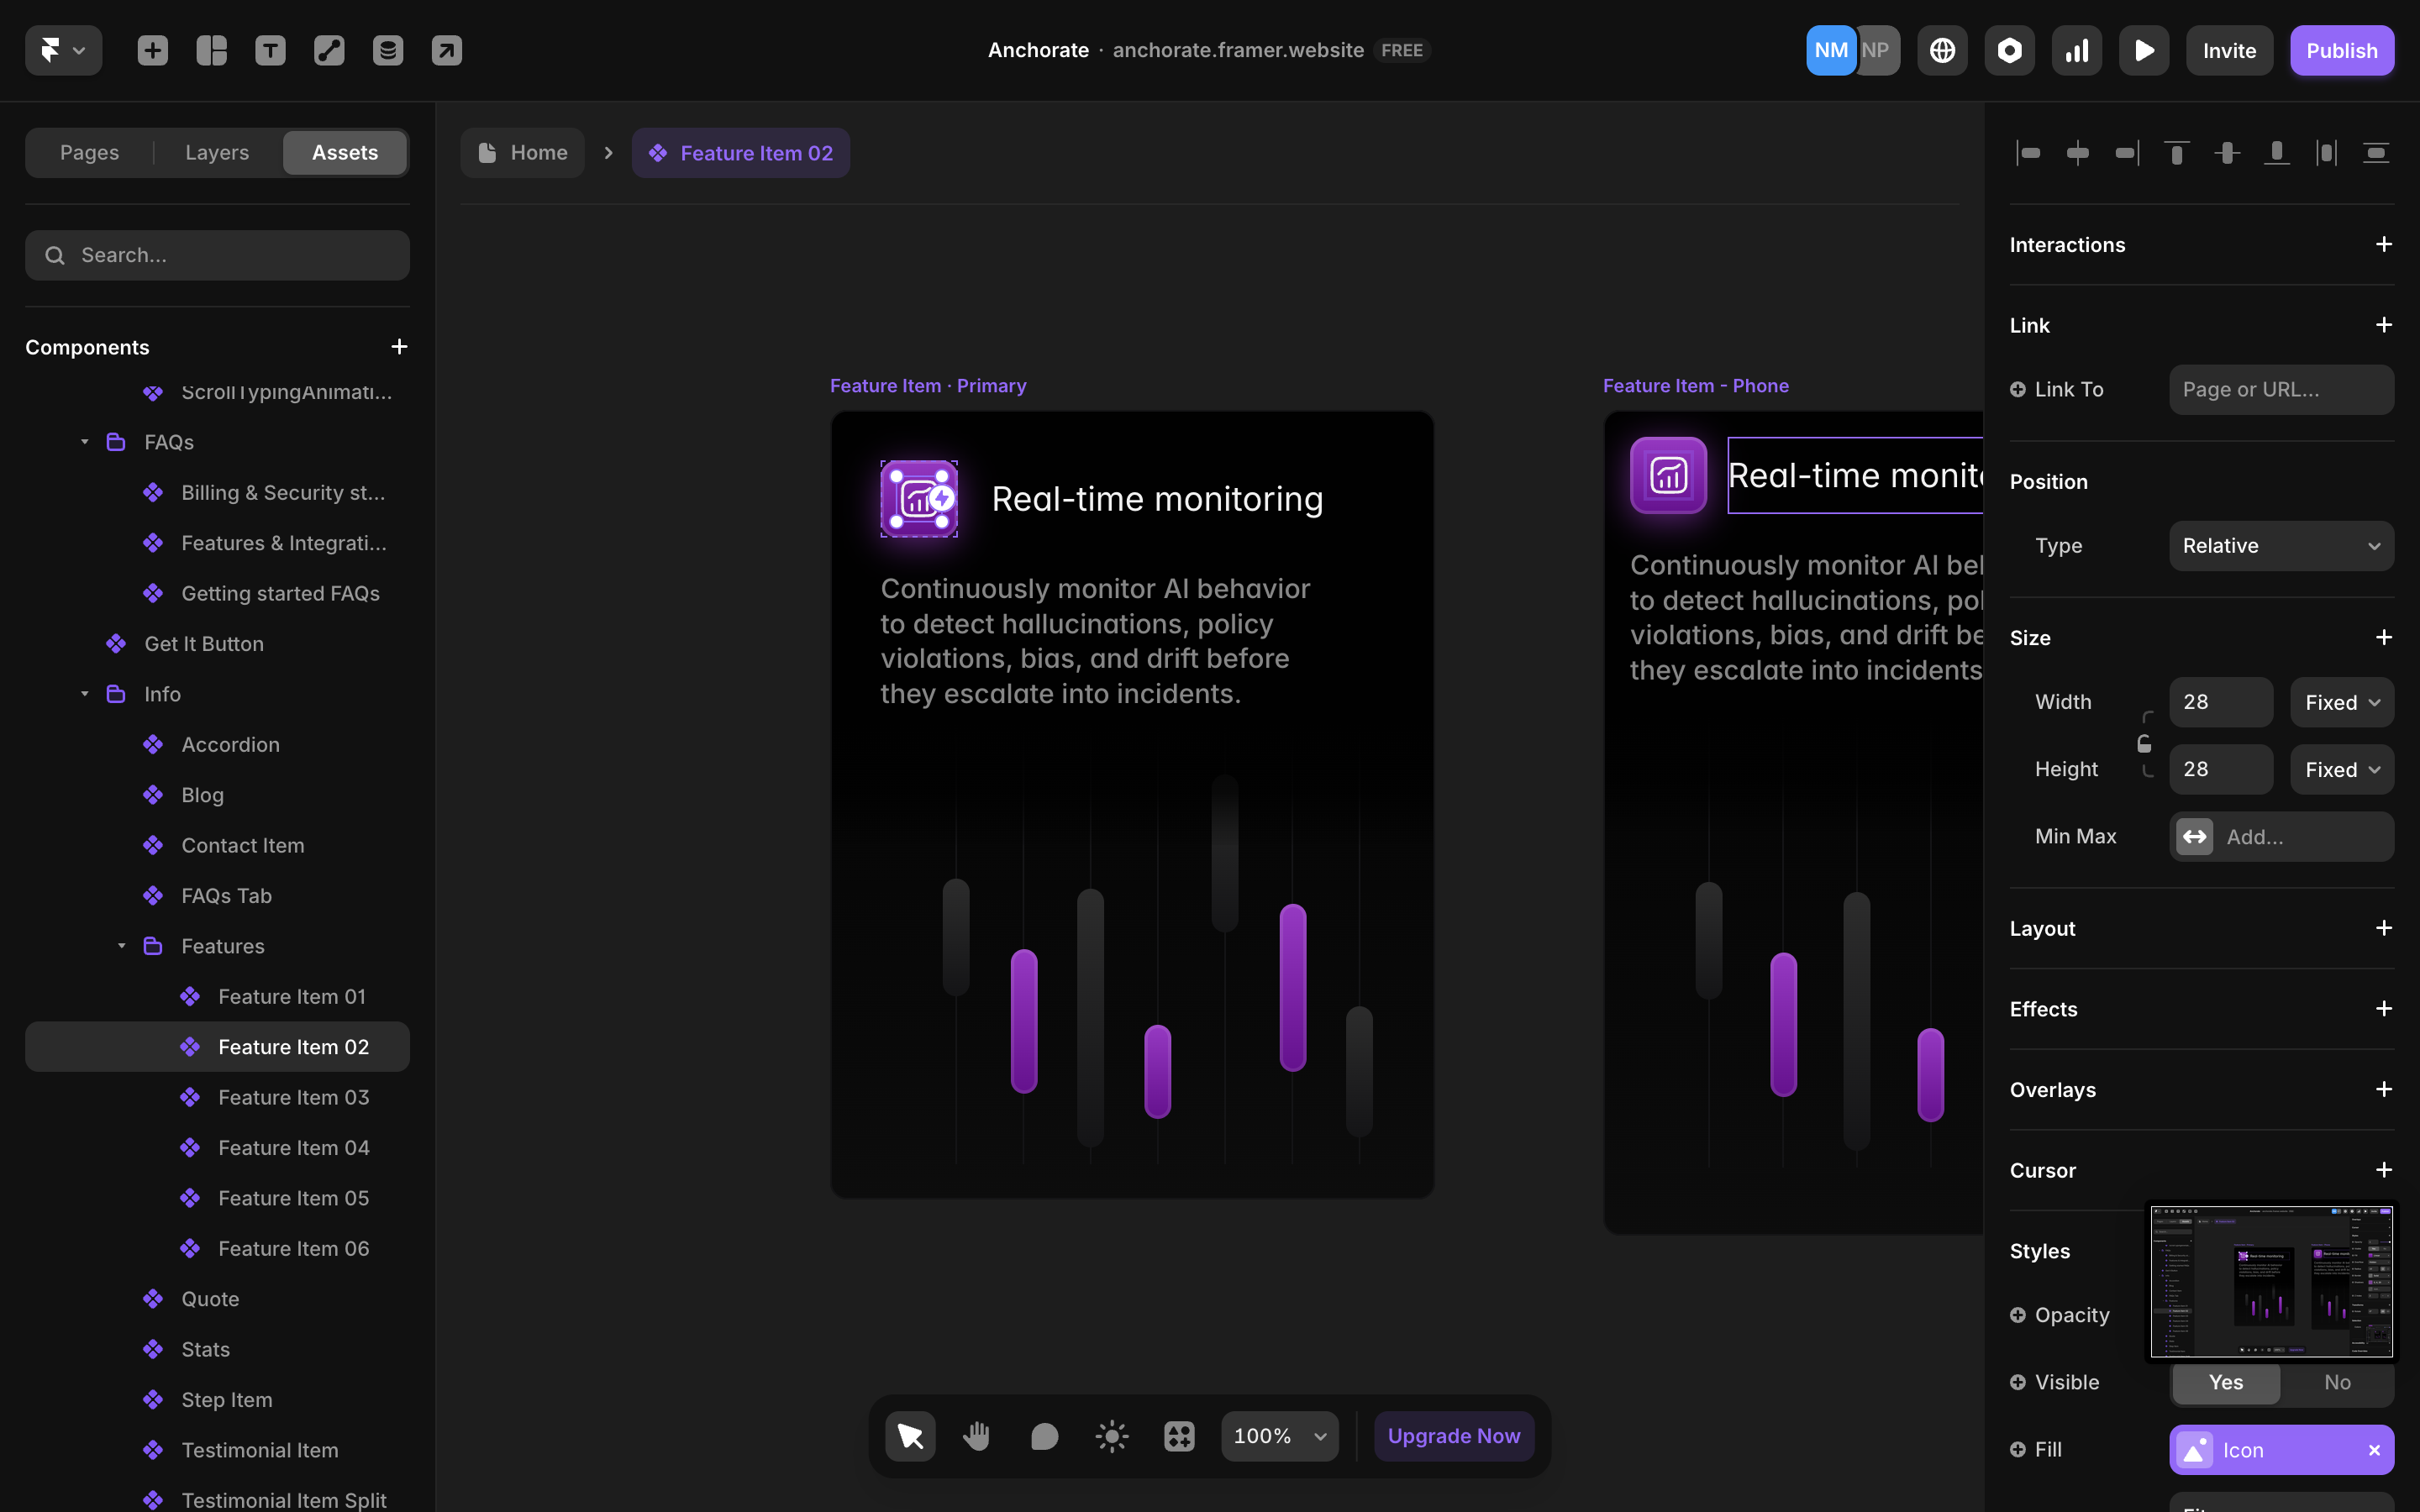This screenshot has height=1512, width=2420.
Task: Switch to the Layers tab
Action: click(217, 153)
